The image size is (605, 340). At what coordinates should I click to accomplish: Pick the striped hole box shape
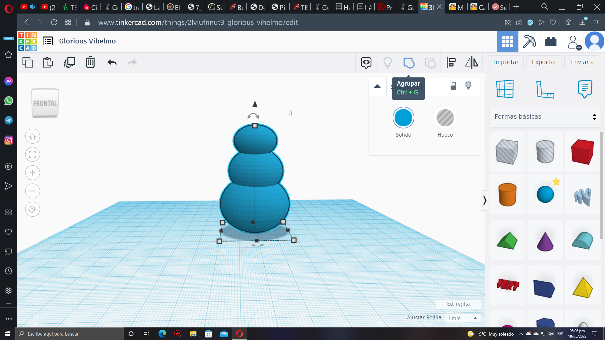[507, 152]
